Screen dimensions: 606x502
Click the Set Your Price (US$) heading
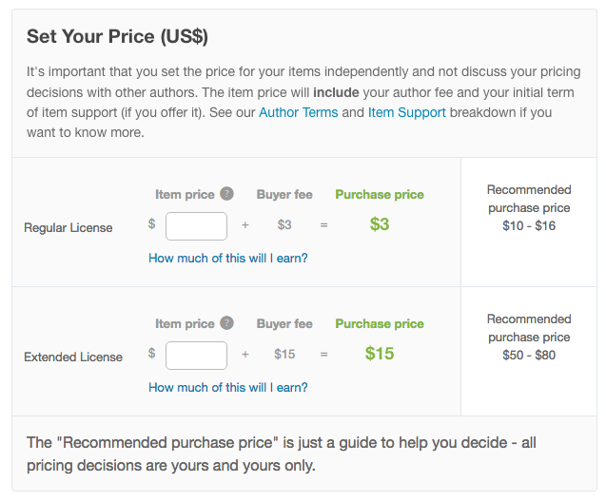pyautogui.click(x=118, y=37)
